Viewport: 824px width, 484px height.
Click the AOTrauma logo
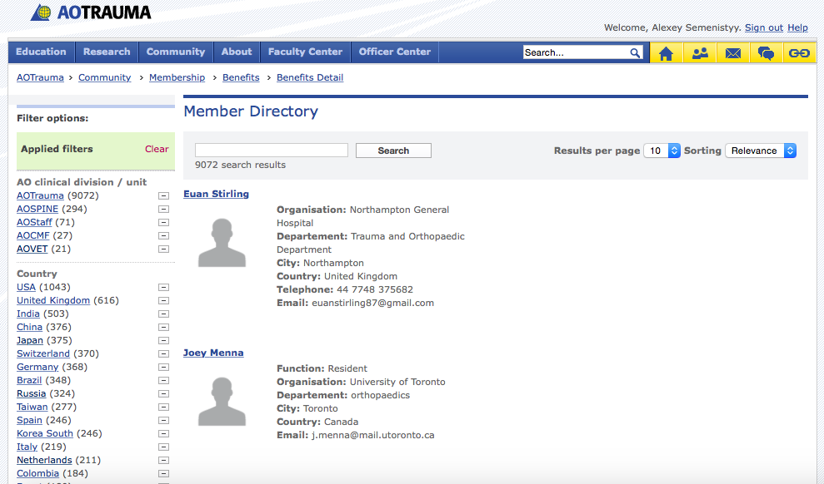[x=92, y=12]
